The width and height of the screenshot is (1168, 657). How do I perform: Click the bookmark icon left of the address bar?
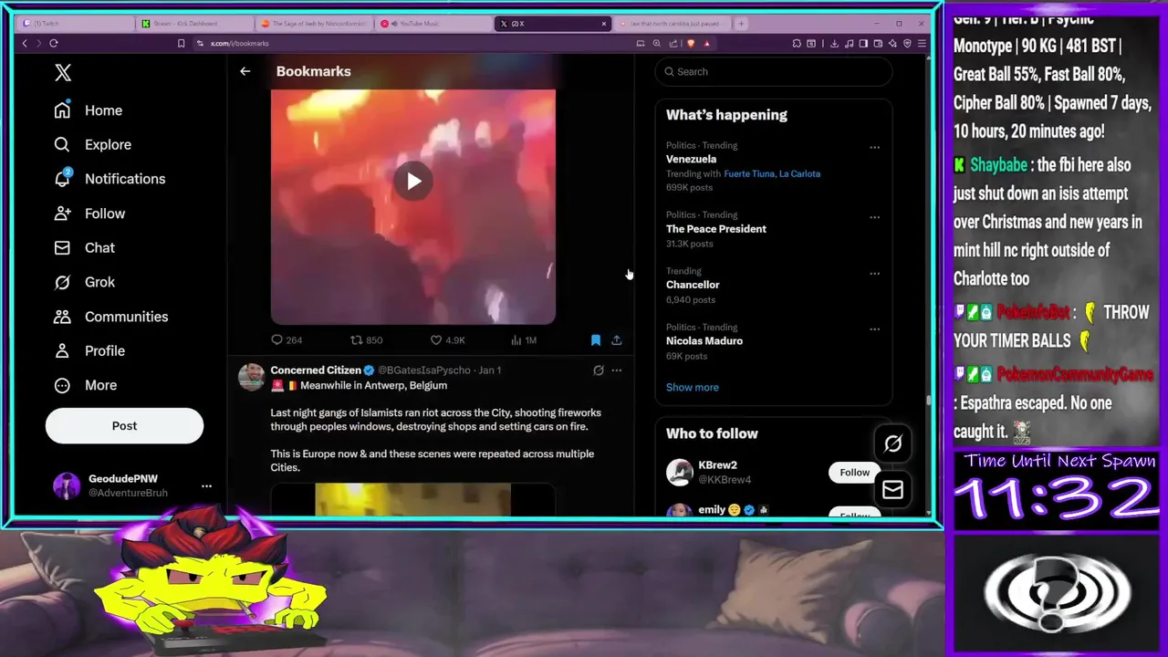tap(181, 43)
